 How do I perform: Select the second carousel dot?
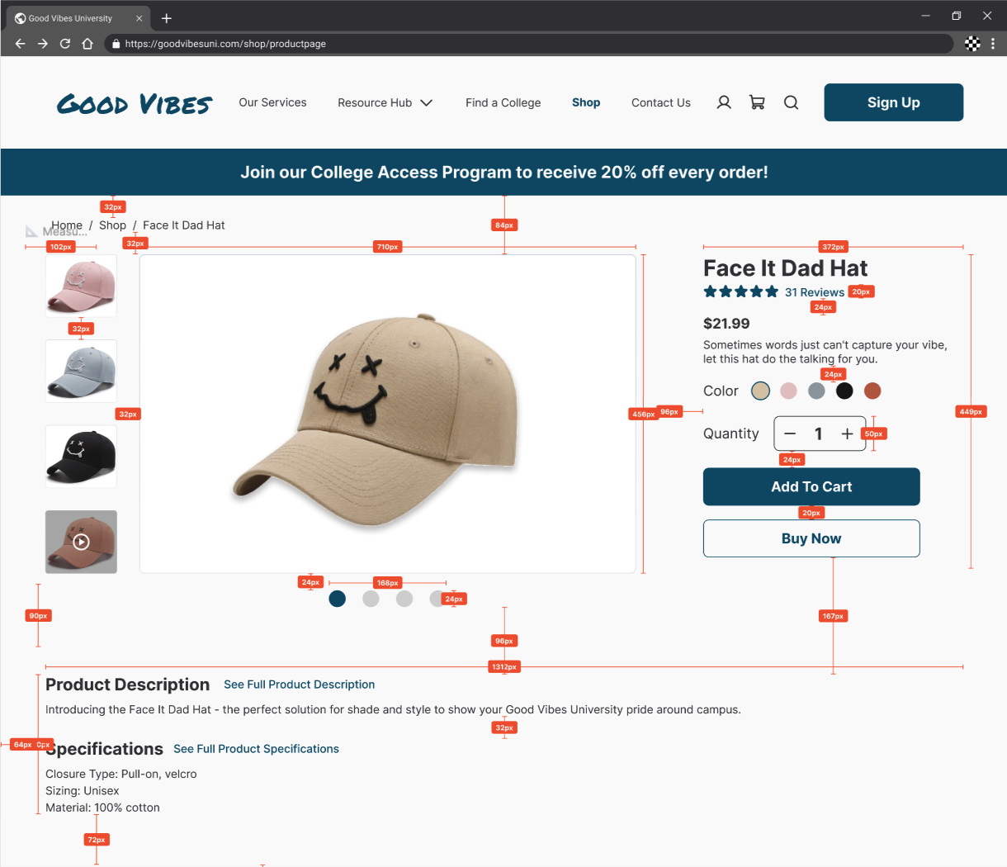click(x=371, y=599)
